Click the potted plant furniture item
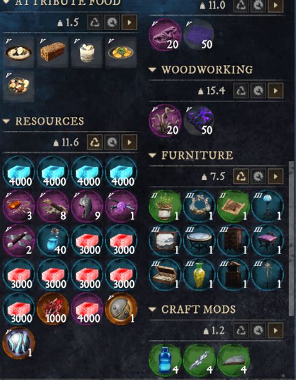 [x=165, y=206]
